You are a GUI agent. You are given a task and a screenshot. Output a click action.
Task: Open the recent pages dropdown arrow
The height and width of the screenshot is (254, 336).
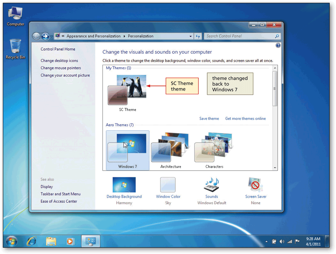pyautogui.click(x=52, y=36)
